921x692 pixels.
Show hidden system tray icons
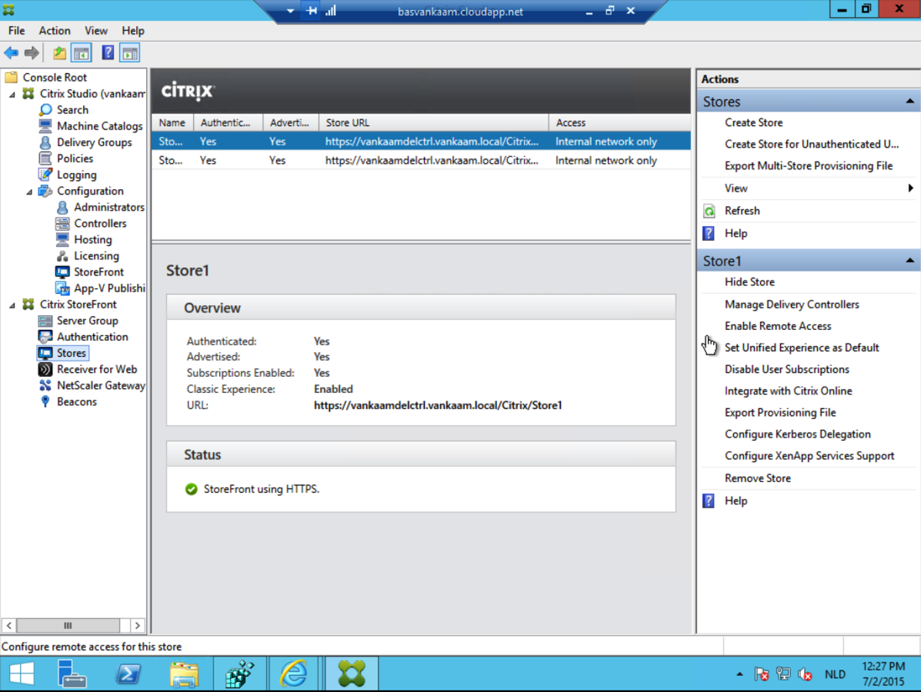(739, 674)
